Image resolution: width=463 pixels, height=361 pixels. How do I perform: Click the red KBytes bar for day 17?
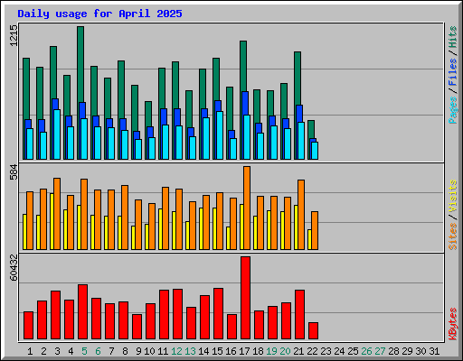[245, 298]
